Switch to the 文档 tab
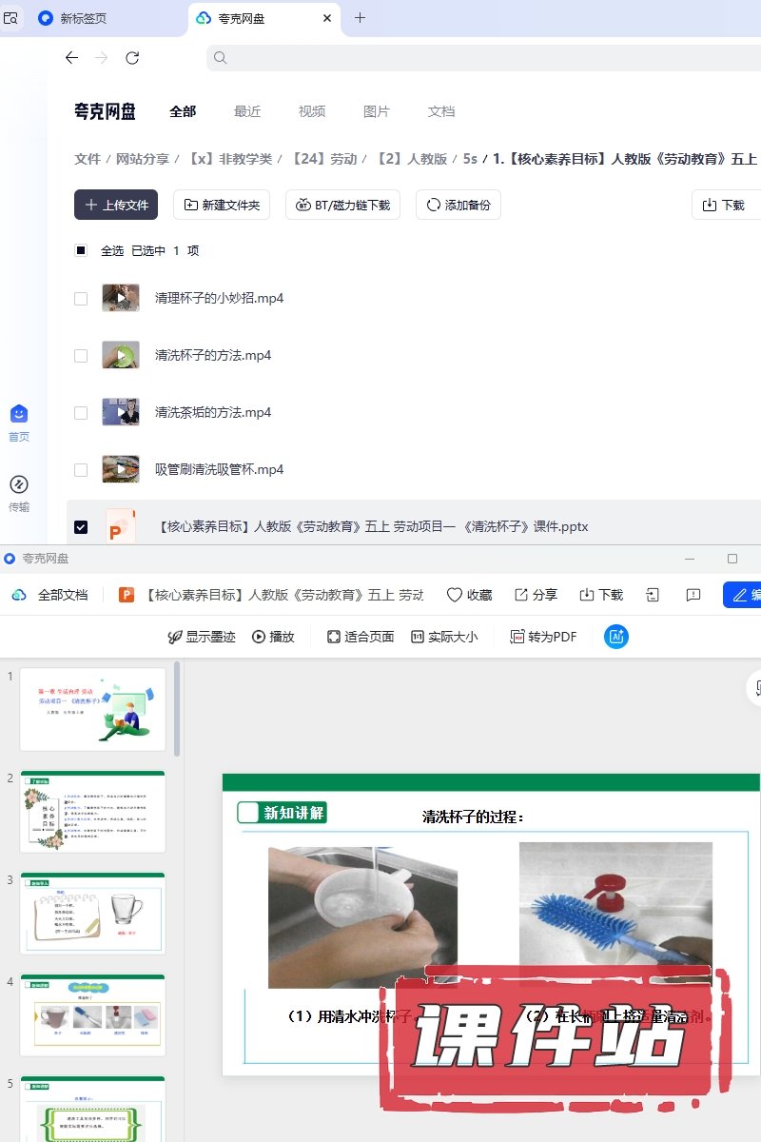 tap(441, 111)
